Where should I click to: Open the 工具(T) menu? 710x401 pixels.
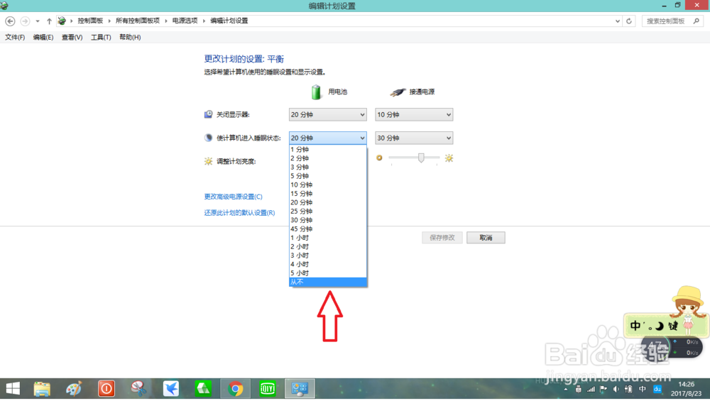101,37
